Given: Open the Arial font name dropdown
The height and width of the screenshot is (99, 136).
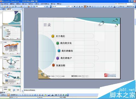Looking at the screenshot, I should (x=67, y=7).
